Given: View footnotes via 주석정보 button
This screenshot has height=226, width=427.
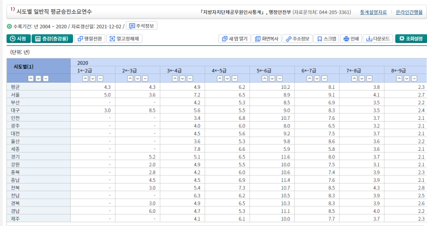Looking at the screenshot, I should click(x=141, y=26).
